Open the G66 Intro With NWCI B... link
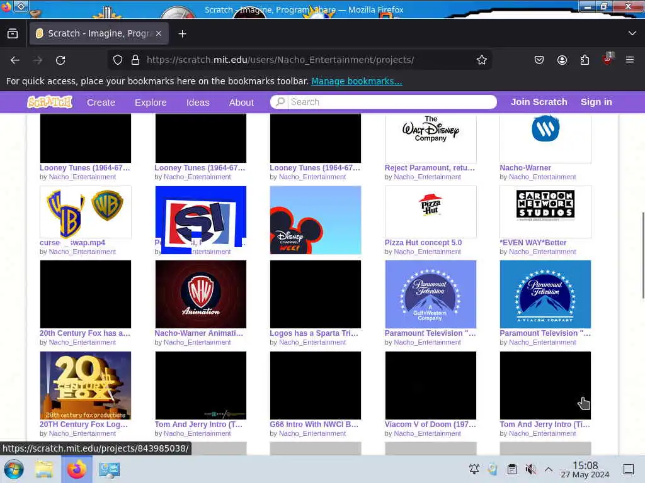Viewport: 645px width, 483px height. [314, 425]
